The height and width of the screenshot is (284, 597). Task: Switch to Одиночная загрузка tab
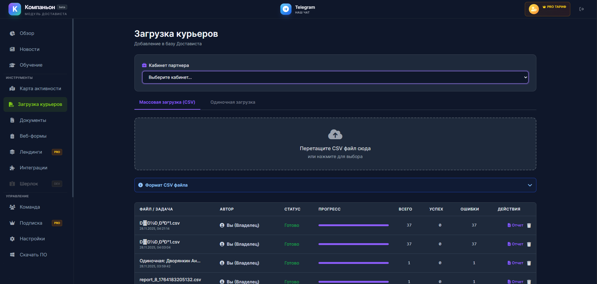[232, 102]
